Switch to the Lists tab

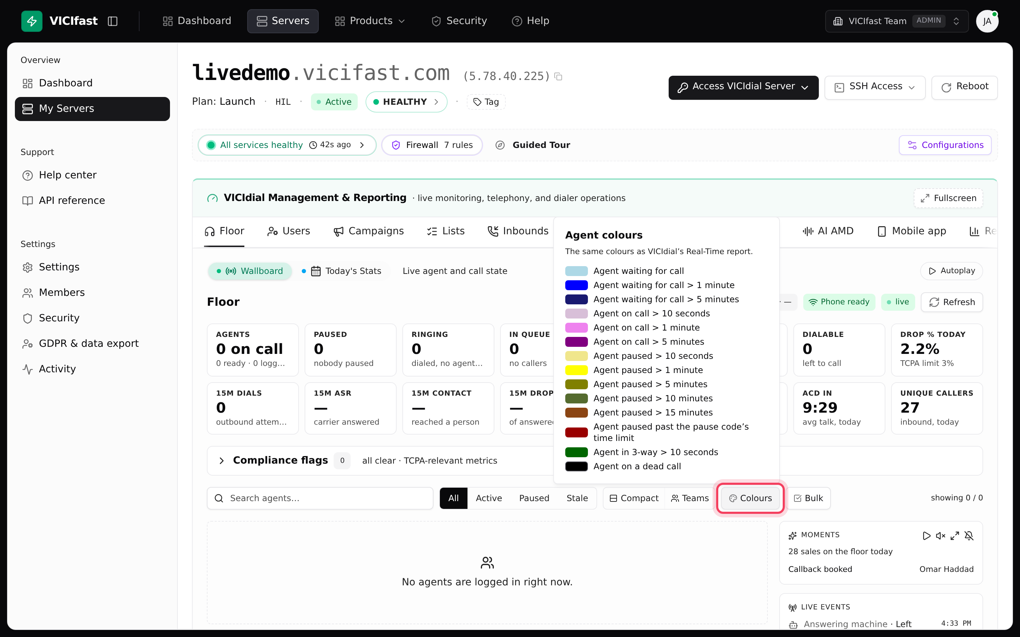(446, 231)
